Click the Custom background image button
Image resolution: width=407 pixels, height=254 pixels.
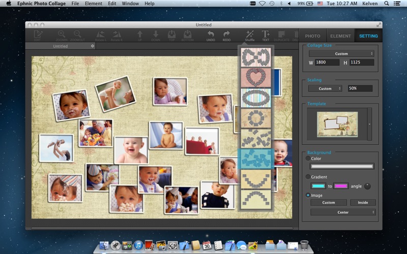click(329, 202)
